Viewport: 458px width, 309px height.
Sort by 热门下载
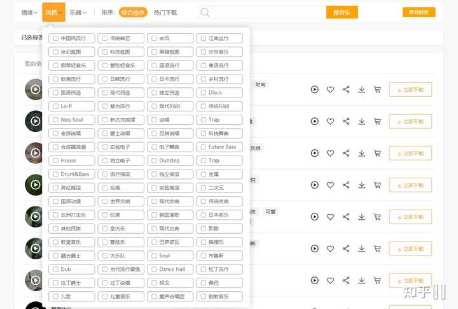(165, 13)
